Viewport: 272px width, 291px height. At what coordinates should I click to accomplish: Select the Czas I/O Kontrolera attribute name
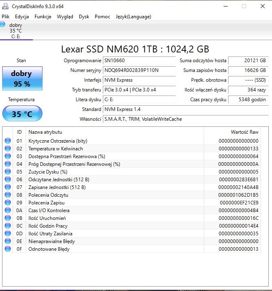49,211
